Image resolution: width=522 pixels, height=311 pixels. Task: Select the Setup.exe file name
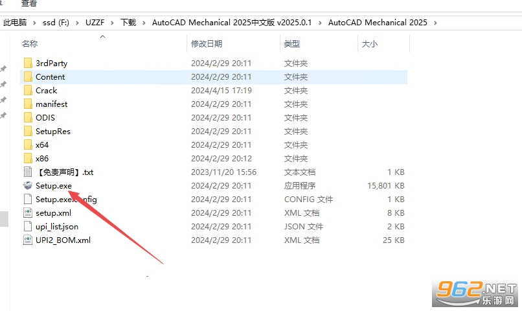click(54, 186)
